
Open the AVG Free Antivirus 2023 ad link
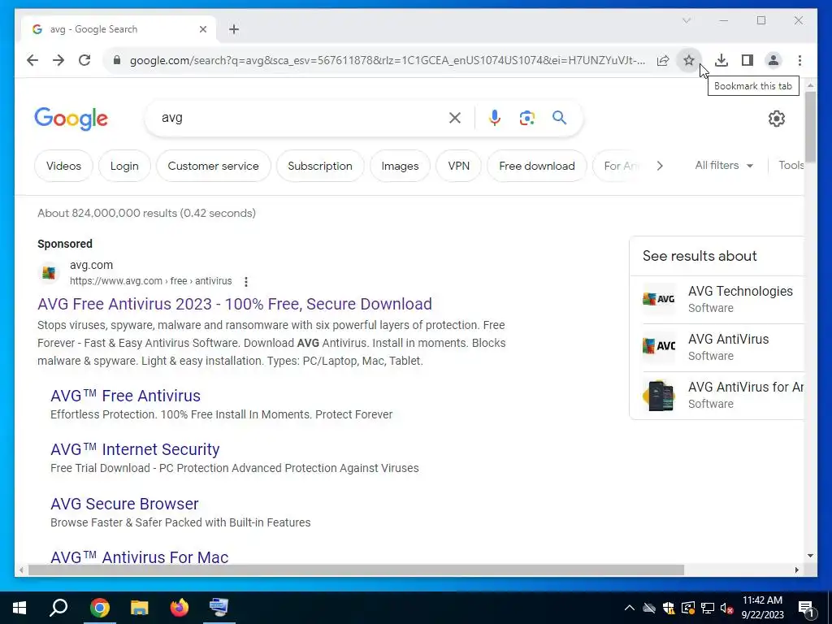tap(235, 304)
